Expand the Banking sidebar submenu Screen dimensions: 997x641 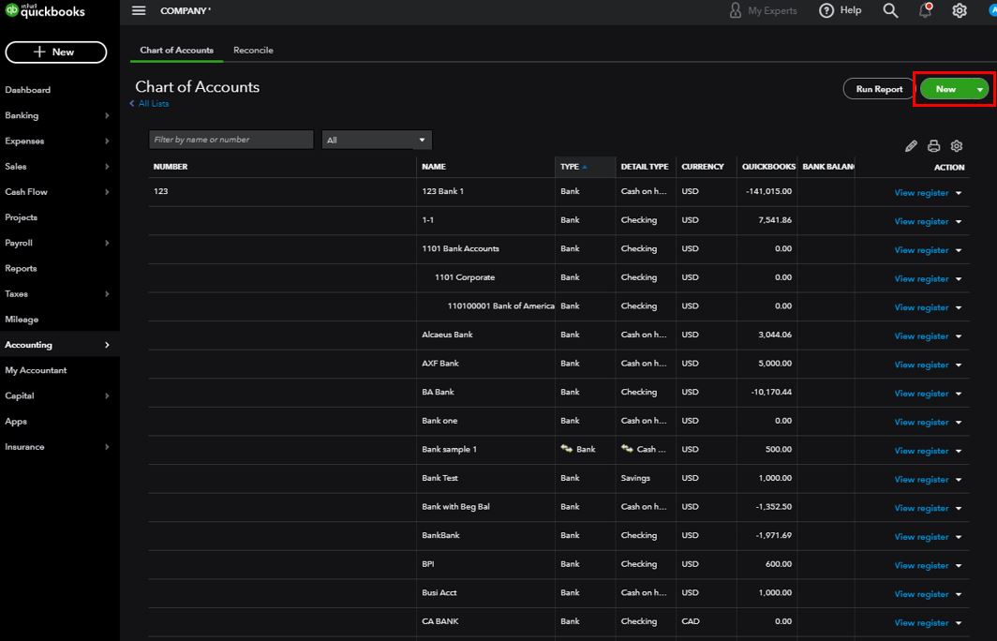click(x=107, y=116)
